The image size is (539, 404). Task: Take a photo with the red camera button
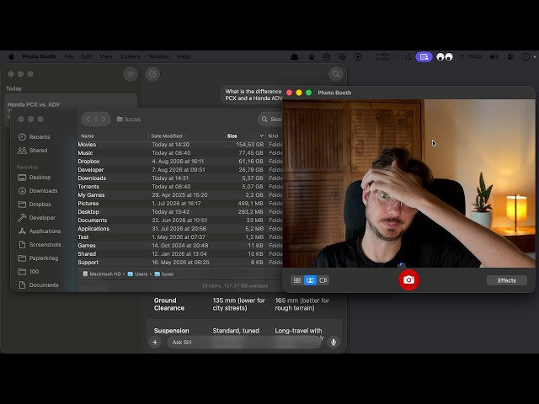click(x=408, y=280)
